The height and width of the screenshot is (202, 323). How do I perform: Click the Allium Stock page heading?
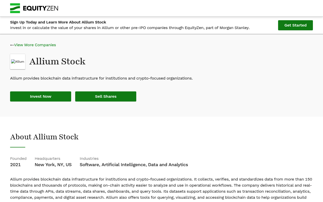(57, 61)
